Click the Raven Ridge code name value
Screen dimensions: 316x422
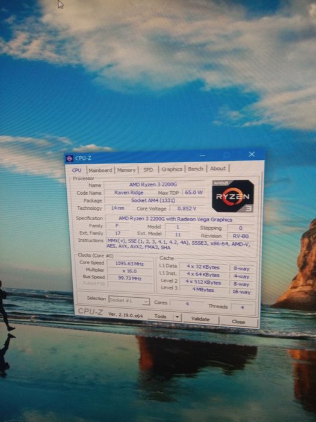pos(129,192)
